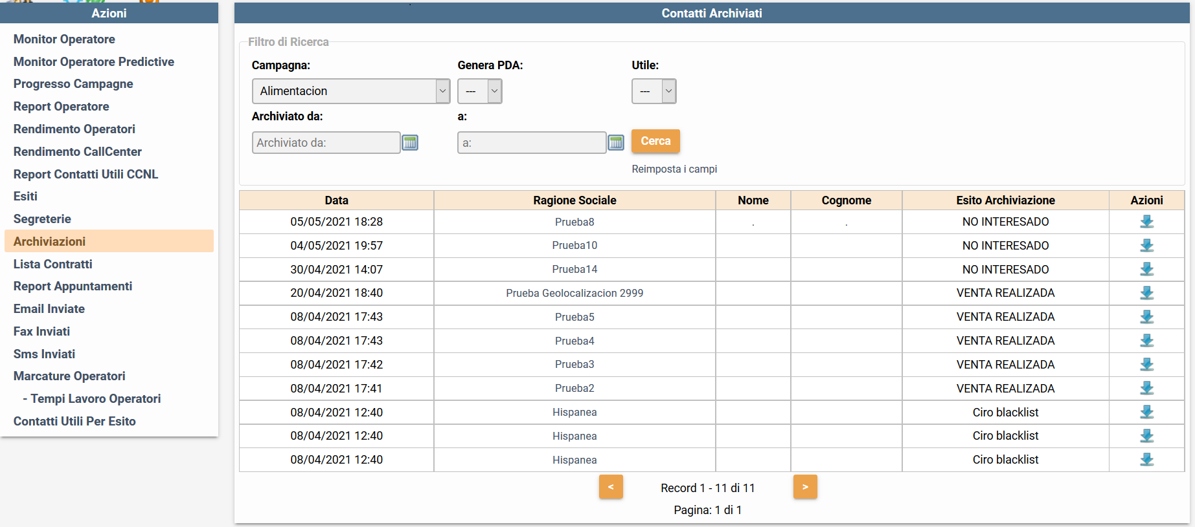Click the Azioni column header in the table
Screen dimensions: 1195x527
[1147, 200]
